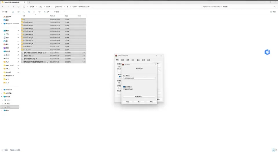
Task: Click the Cut scissors icon in Explorer toolbar
Action: (13, 12)
